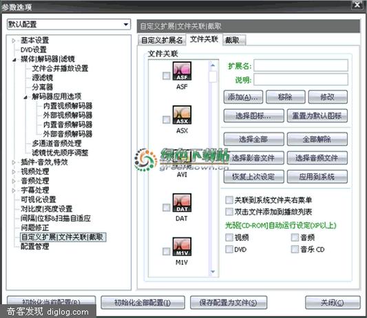Image resolution: width=367 pixels, height=318 pixels.
Task: Select 对比度|亮度设置 in the tree
Action: (x=47, y=209)
